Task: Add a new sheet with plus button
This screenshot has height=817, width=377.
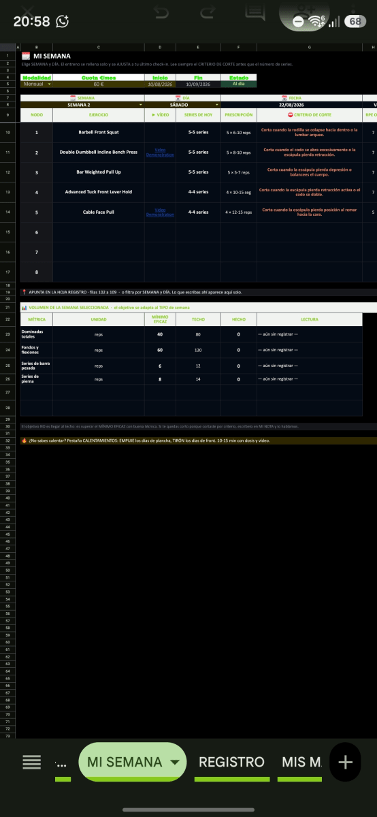Action: (346, 762)
